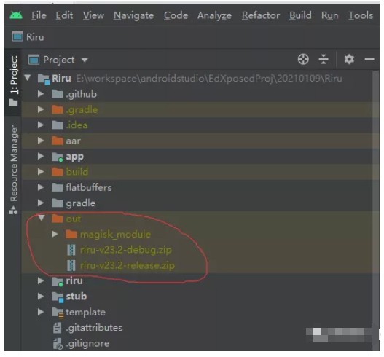This screenshot has width=384, height=357.
Task: Click the magisk_module folder icon
Action: click(x=71, y=234)
